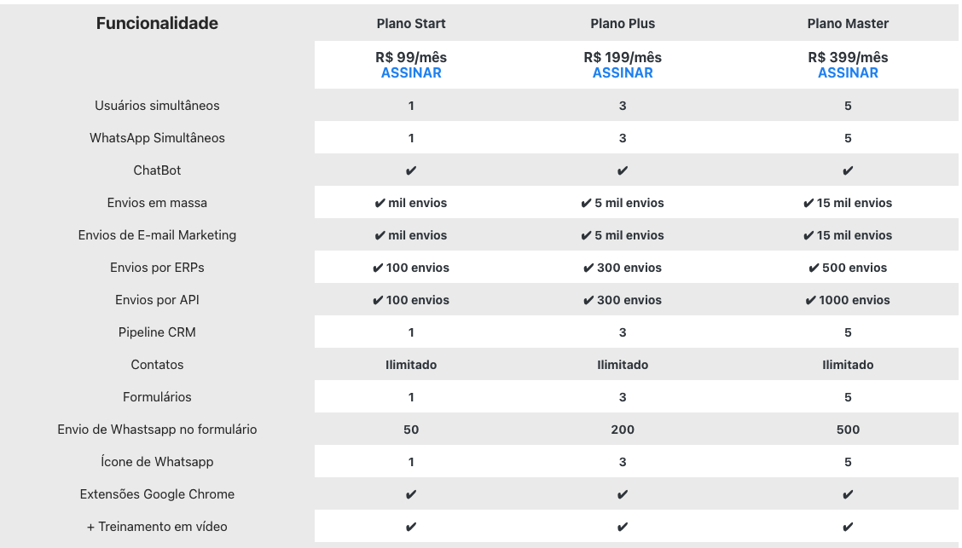Click Treinamento em vídeo checkmark for Plano Start
The width and height of the screenshot is (962, 548).
pos(411,527)
